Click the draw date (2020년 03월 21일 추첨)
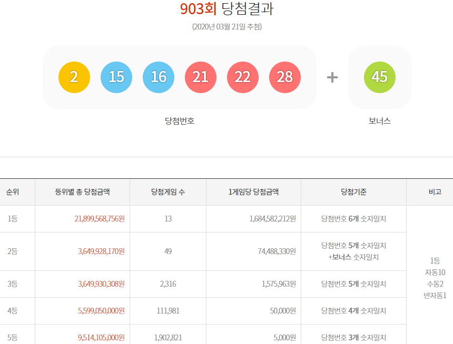 [x=227, y=27]
